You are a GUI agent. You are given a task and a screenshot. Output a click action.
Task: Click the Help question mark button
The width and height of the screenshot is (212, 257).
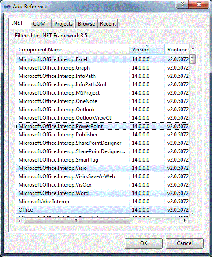point(182,4)
